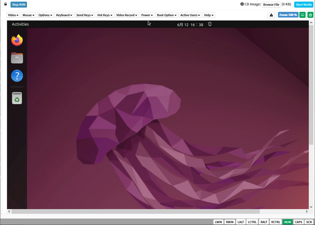This screenshot has width=315, height=225.
Task: Open the Boot Option dropdown menu
Action: [167, 15]
